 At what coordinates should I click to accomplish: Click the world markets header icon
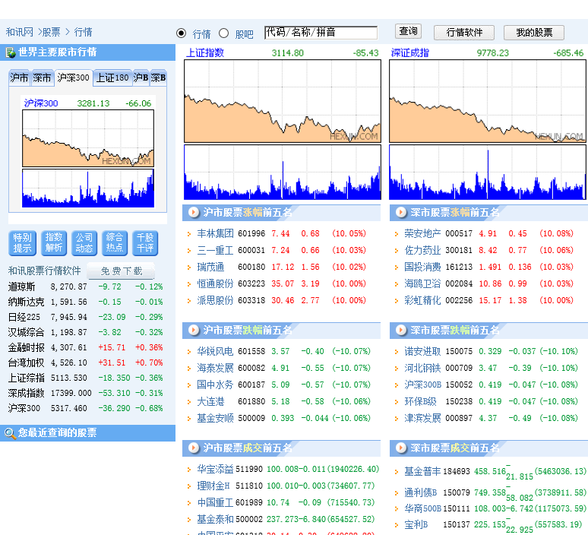coord(11,52)
